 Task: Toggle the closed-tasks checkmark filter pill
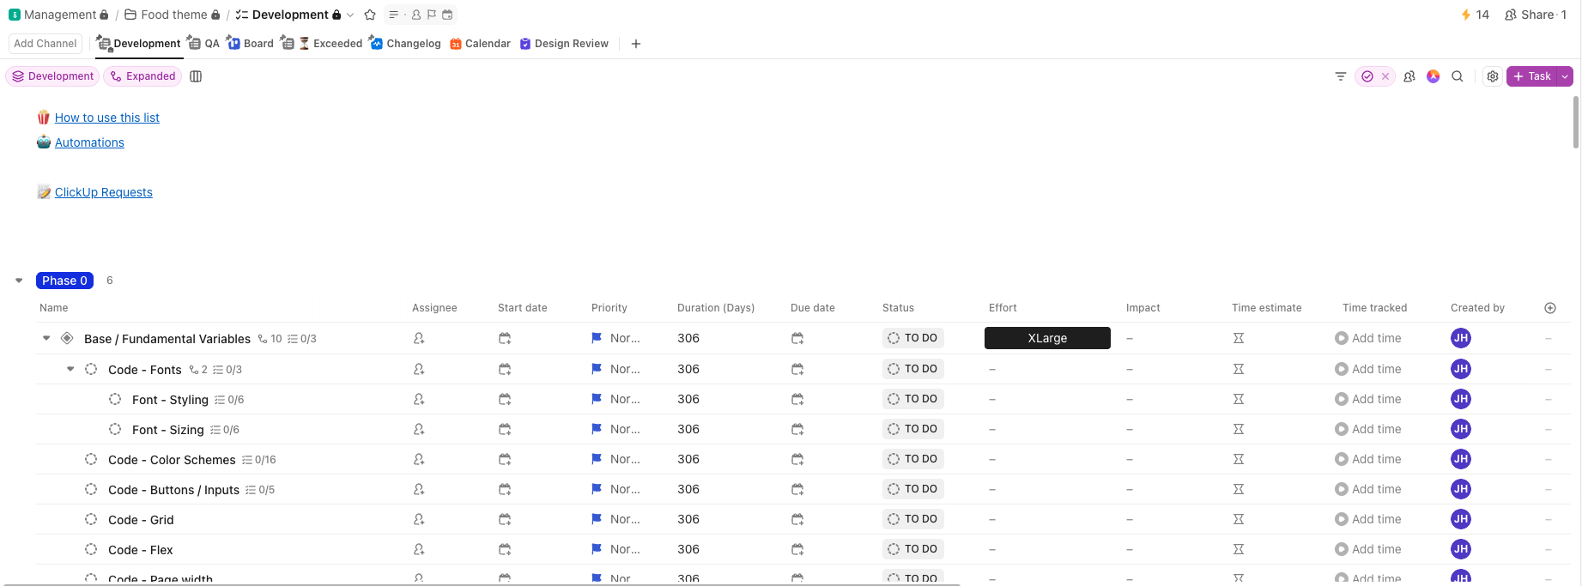(x=1367, y=76)
